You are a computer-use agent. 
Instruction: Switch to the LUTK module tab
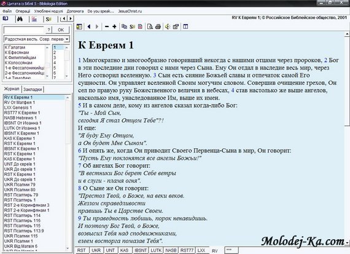[156, 250]
